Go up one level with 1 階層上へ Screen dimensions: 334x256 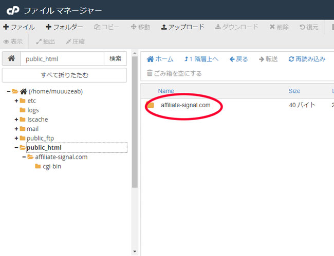(x=201, y=59)
